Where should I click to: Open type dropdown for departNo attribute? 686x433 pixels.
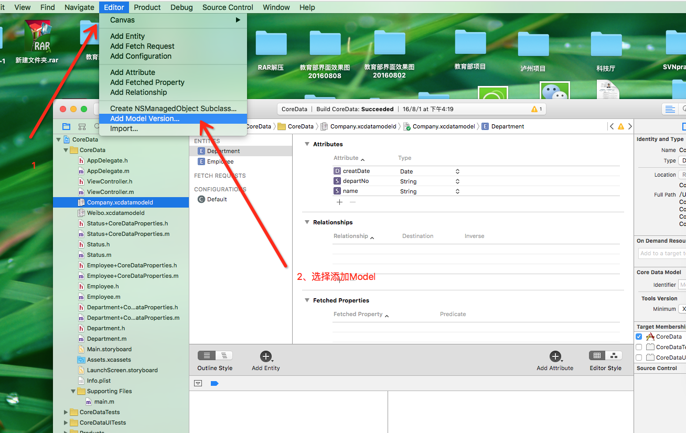pyautogui.click(x=457, y=181)
